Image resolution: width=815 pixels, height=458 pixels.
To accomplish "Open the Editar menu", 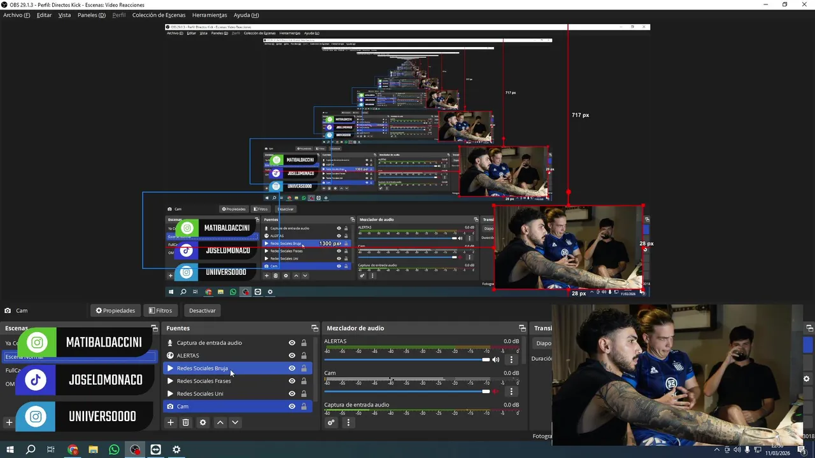I will (44, 15).
